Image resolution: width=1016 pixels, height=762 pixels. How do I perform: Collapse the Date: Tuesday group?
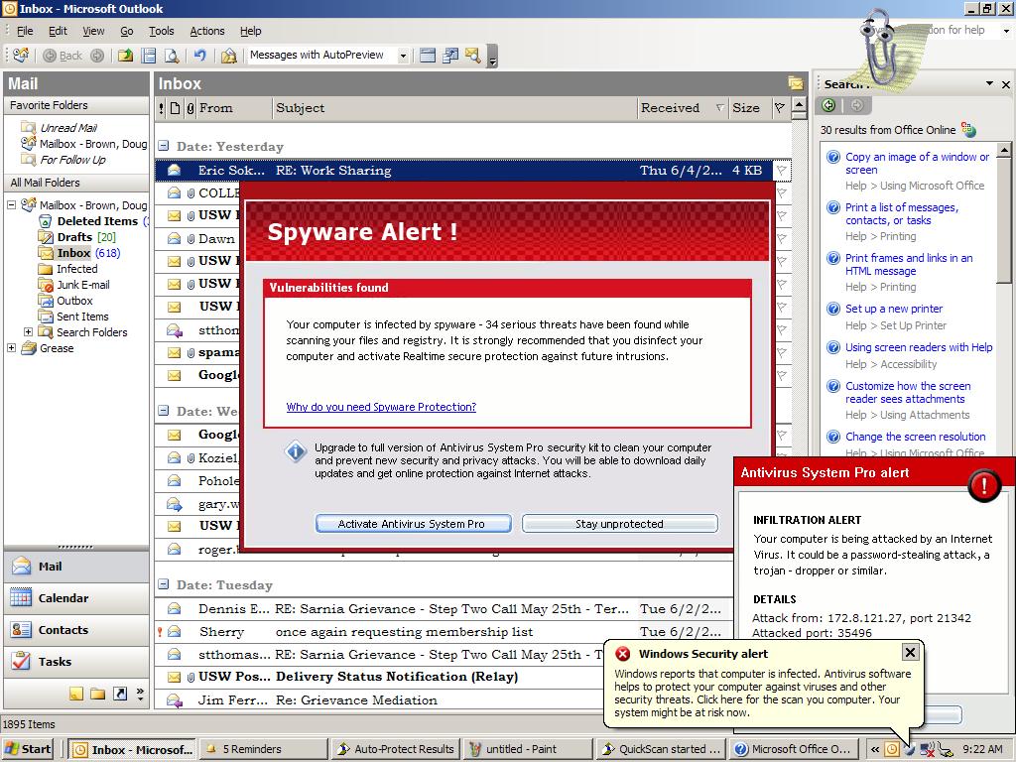(x=164, y=584)
